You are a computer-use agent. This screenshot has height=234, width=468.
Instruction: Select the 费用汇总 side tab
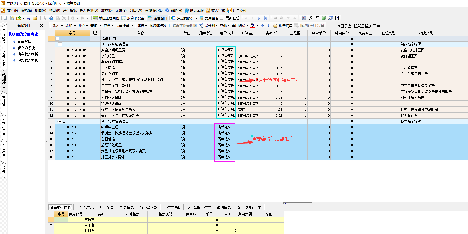coord(4,151)
